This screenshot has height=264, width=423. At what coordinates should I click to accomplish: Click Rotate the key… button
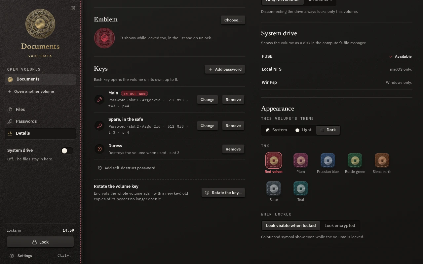(x=223, y=193)
